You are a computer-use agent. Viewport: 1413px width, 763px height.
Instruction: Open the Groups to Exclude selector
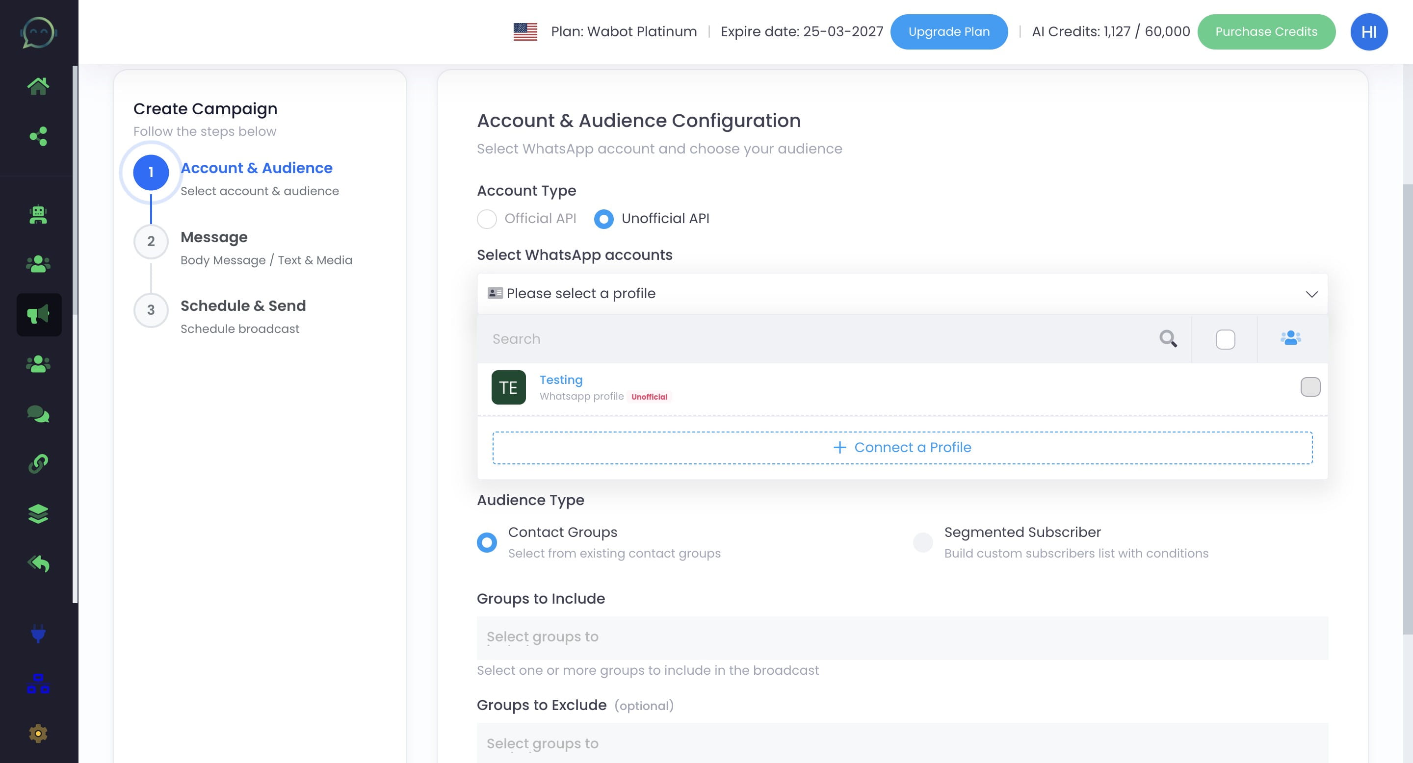[x=902, y=743]
